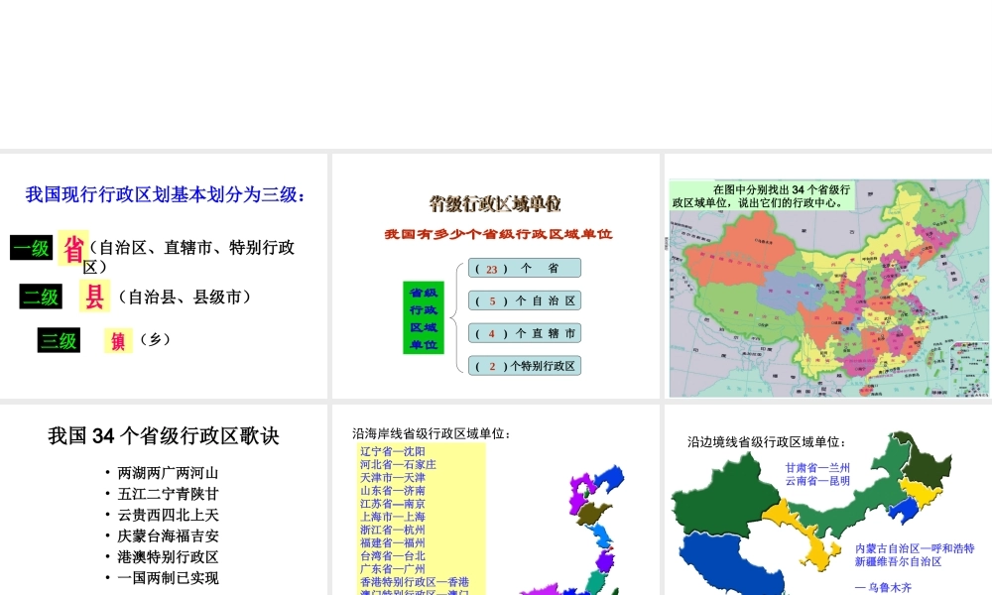Click the heading 沿边境线省级行政区域单位
The height and width of the screenshot is (595, 992).
[767, 442]
